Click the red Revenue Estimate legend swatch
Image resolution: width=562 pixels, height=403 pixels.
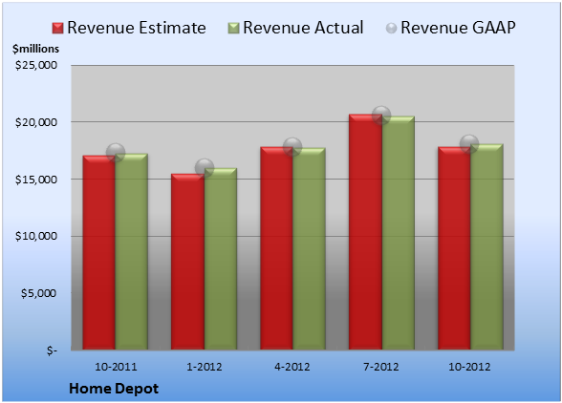[57, 28]
